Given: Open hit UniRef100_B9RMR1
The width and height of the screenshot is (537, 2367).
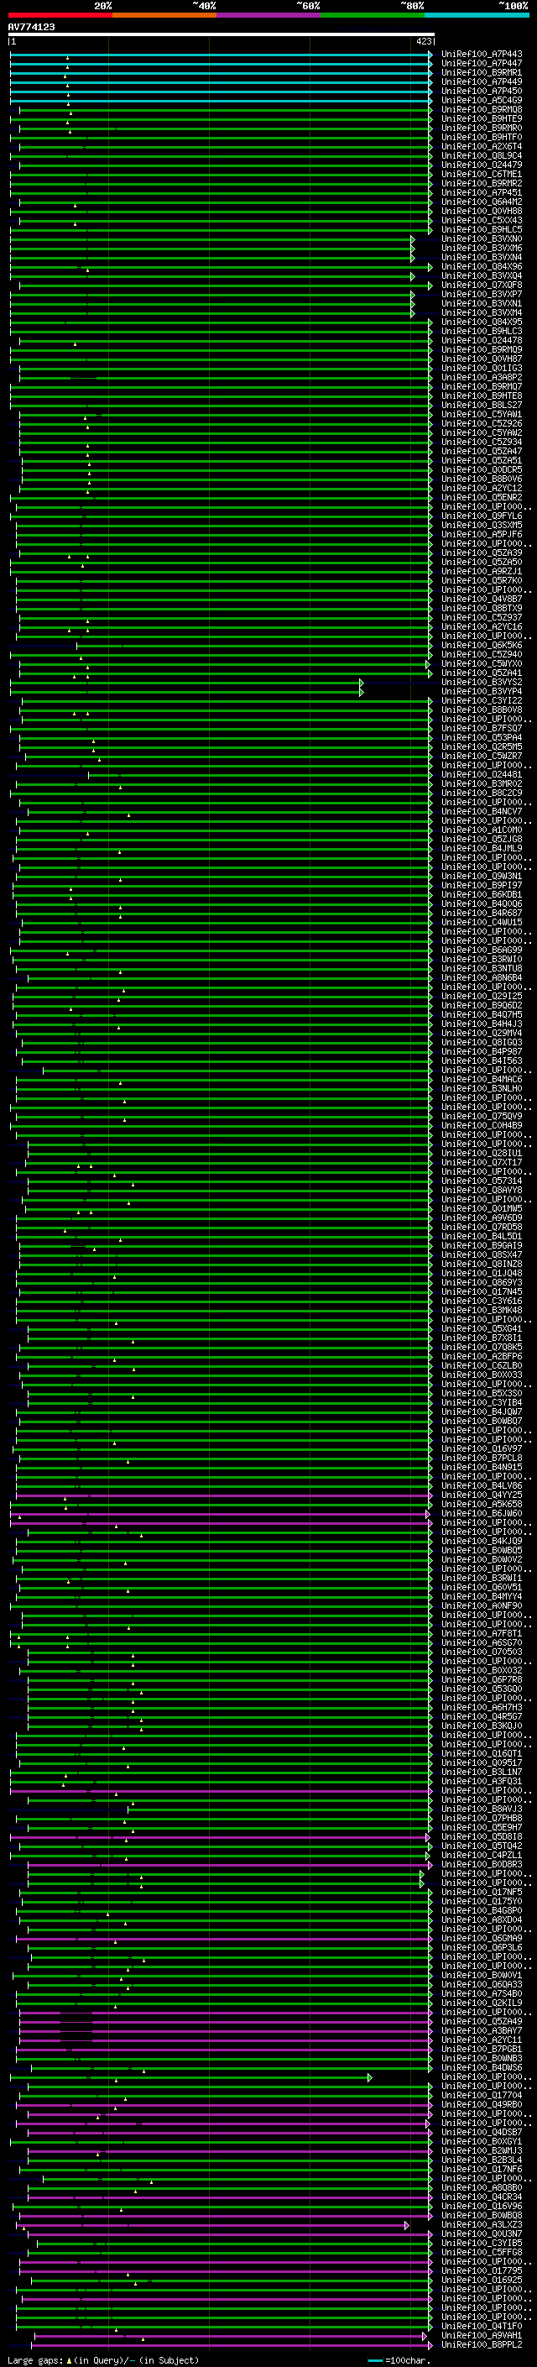Looking at the screenshot, I should click(x=482, y=72).
